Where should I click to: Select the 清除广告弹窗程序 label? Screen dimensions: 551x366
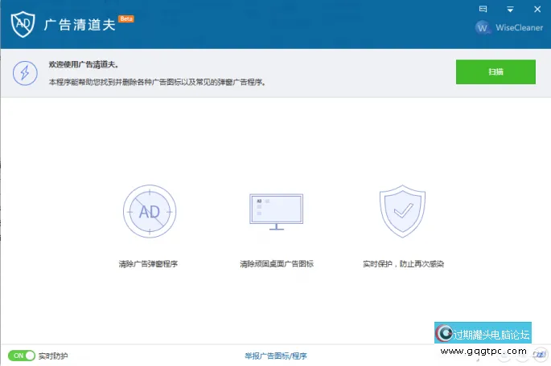tap(147, 263)
